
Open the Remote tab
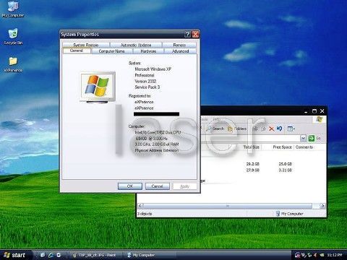tap(179, 45)
